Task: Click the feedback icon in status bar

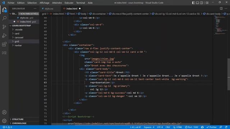Action: coord(221,127)
